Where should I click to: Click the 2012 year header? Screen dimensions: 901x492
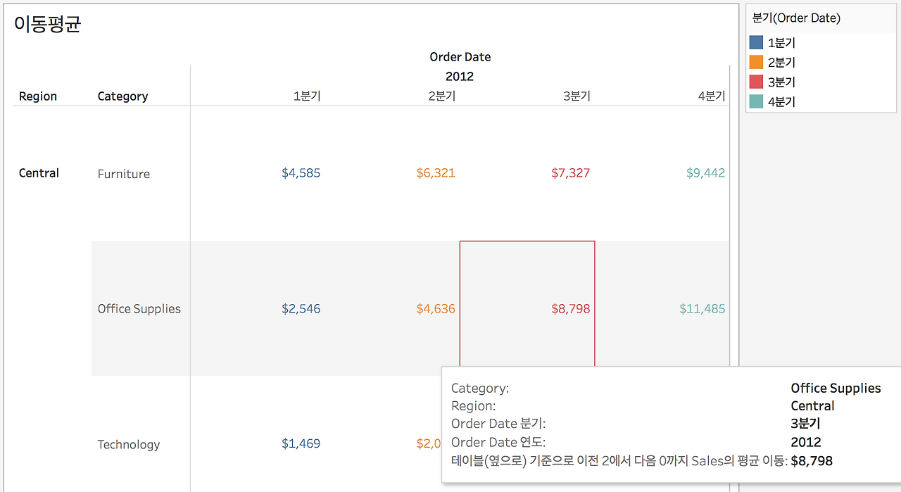(460, 77)
